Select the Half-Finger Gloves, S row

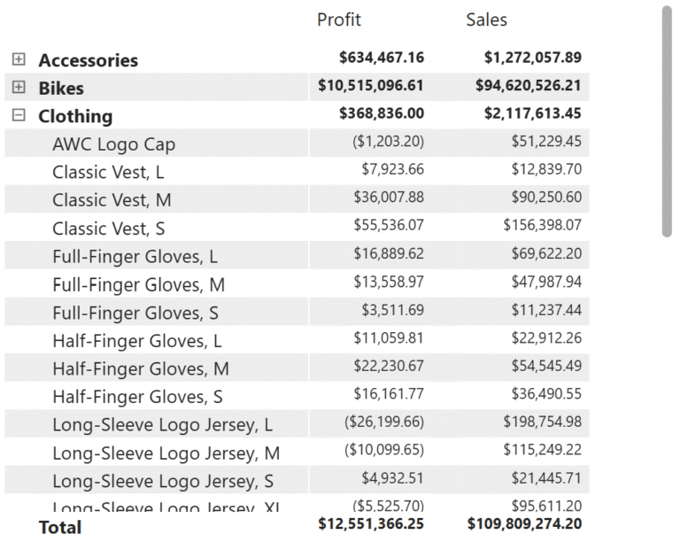pos(137,397)
